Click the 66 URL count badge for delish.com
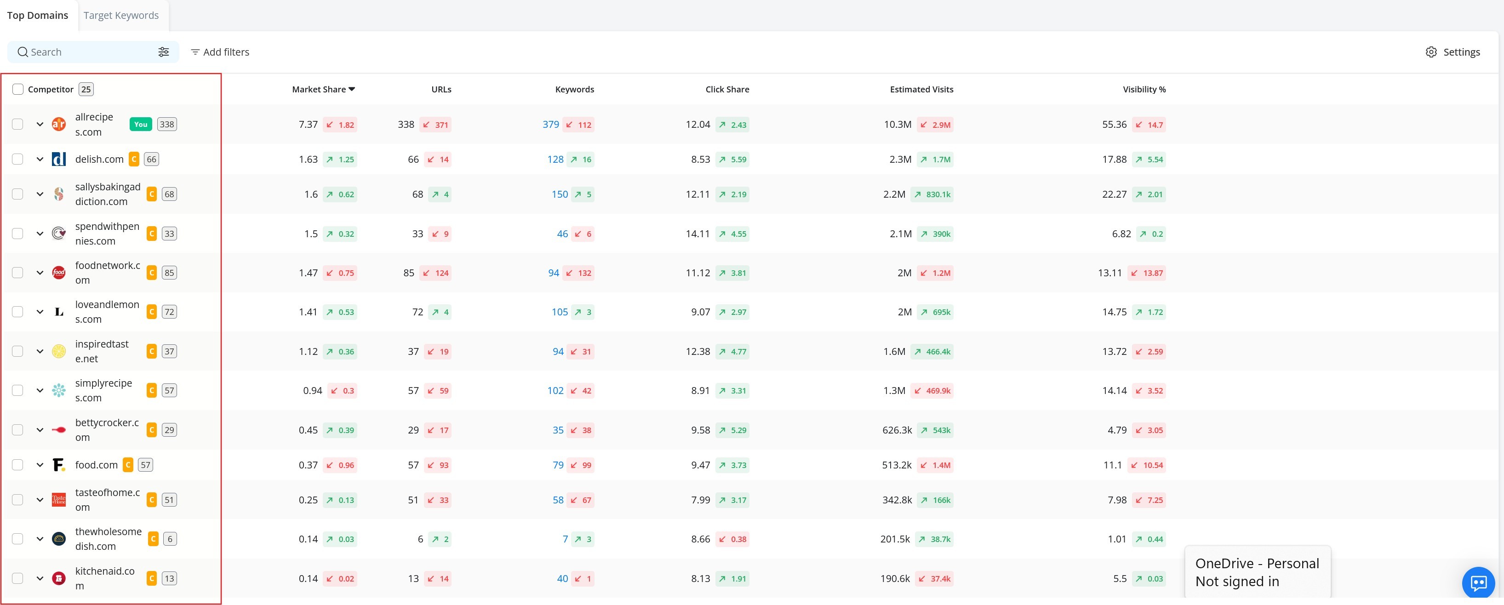Image resolution: width=1504 pixels, height=605 pixels. coord(151,160)
